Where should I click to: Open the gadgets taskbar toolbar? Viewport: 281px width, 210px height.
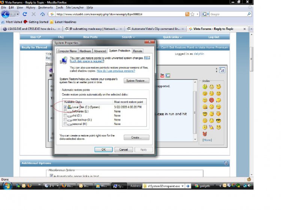pyautogui.click(x=202, y=186)
